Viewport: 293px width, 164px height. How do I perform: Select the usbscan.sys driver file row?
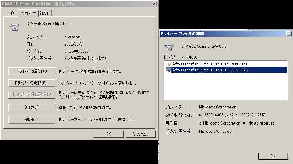click(226, 70)
